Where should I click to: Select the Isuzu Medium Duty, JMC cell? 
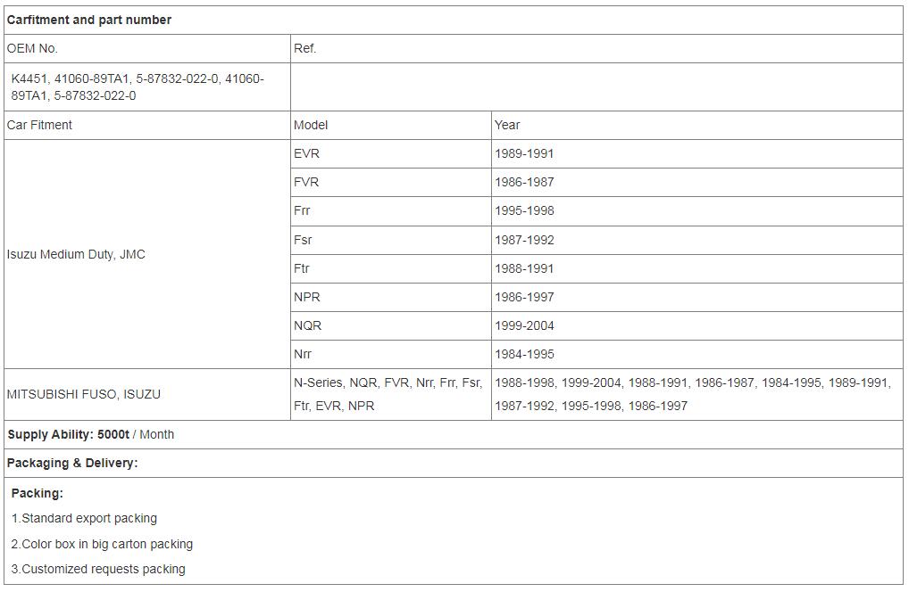click(147, 254)
